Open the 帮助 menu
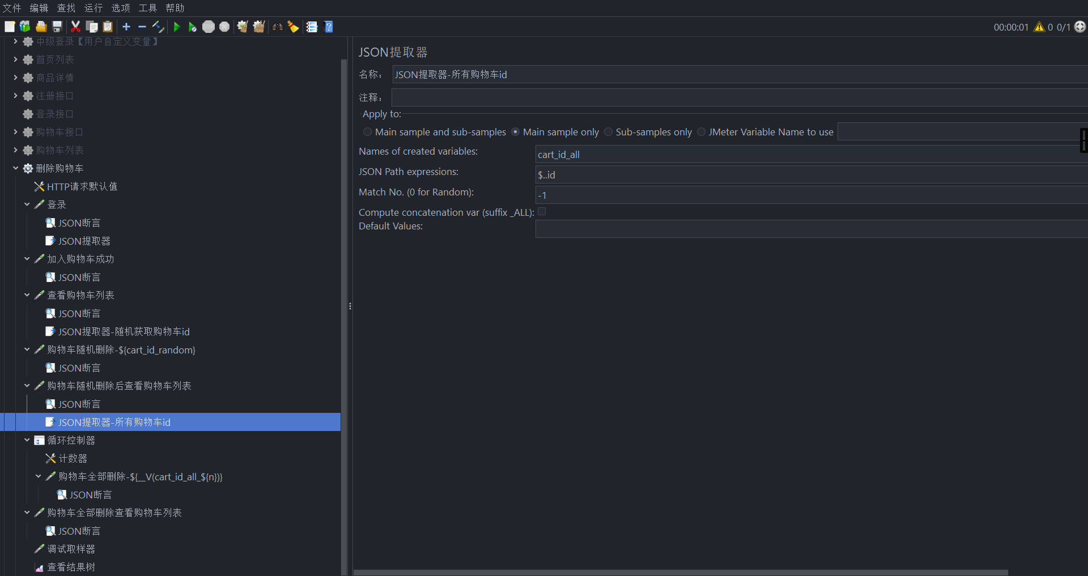Viewport: 1088px width, 576px height. pyautogui.click(x=175, y=8)
